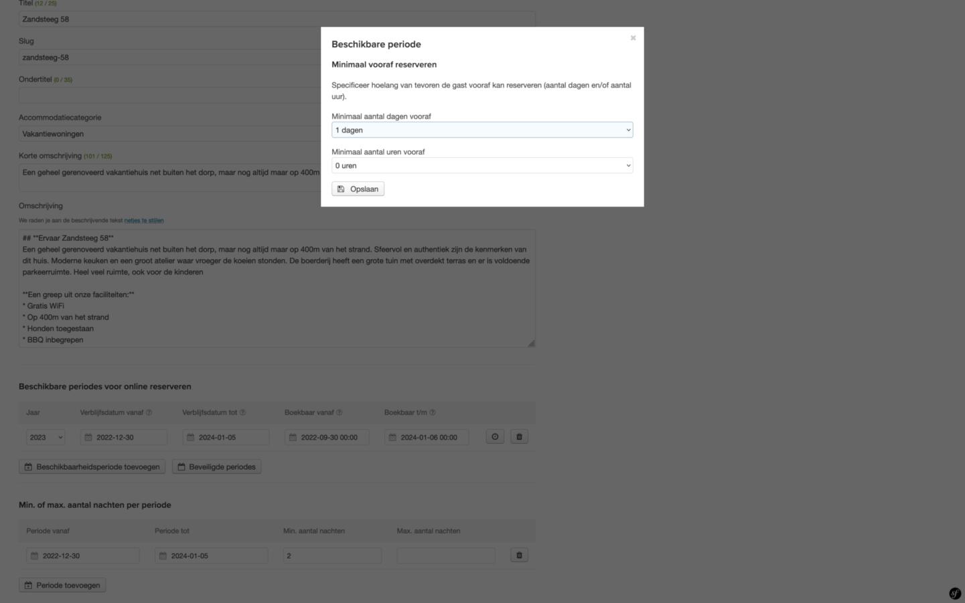Click the Boekbaar vanaf date field

click(327, 438)
